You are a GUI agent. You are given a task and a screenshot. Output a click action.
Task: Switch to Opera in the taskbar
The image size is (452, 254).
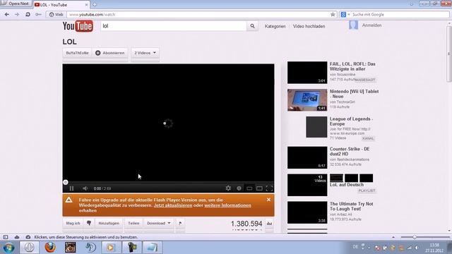pos(29,248)
